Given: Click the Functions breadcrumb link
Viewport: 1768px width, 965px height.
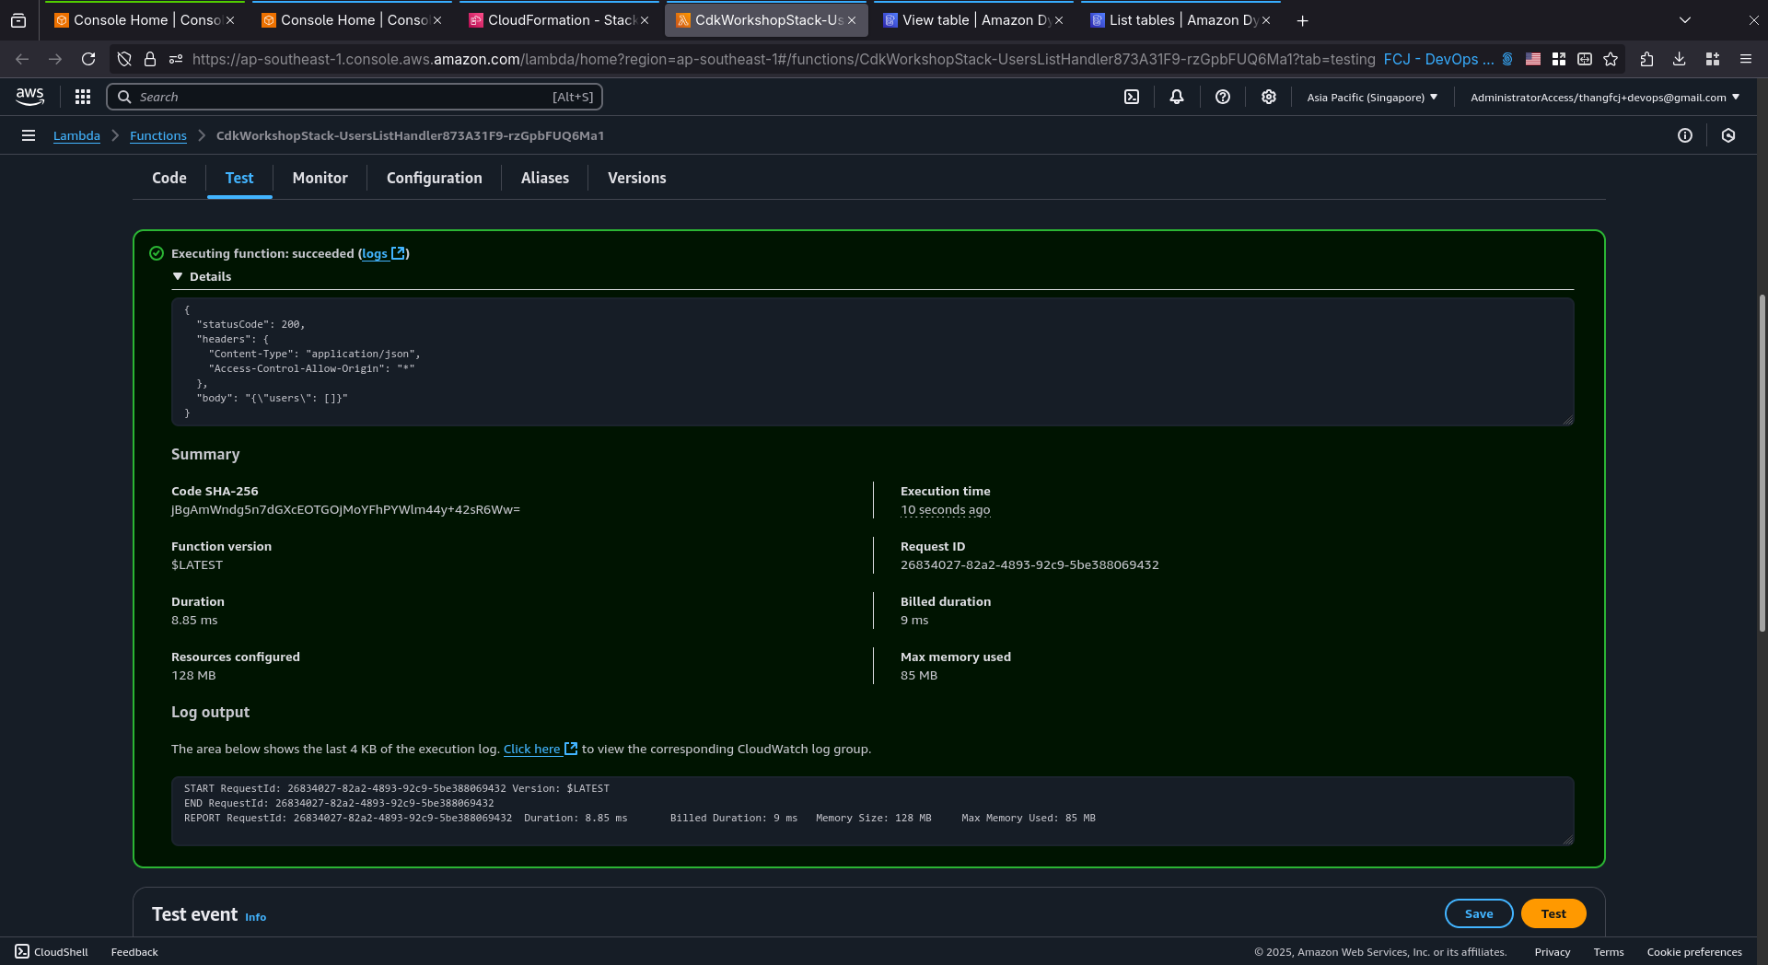Looking at the screenshot, I should (x=158, y=135).
